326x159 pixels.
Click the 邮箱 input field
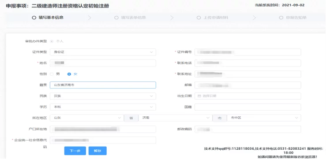(248, 85)
